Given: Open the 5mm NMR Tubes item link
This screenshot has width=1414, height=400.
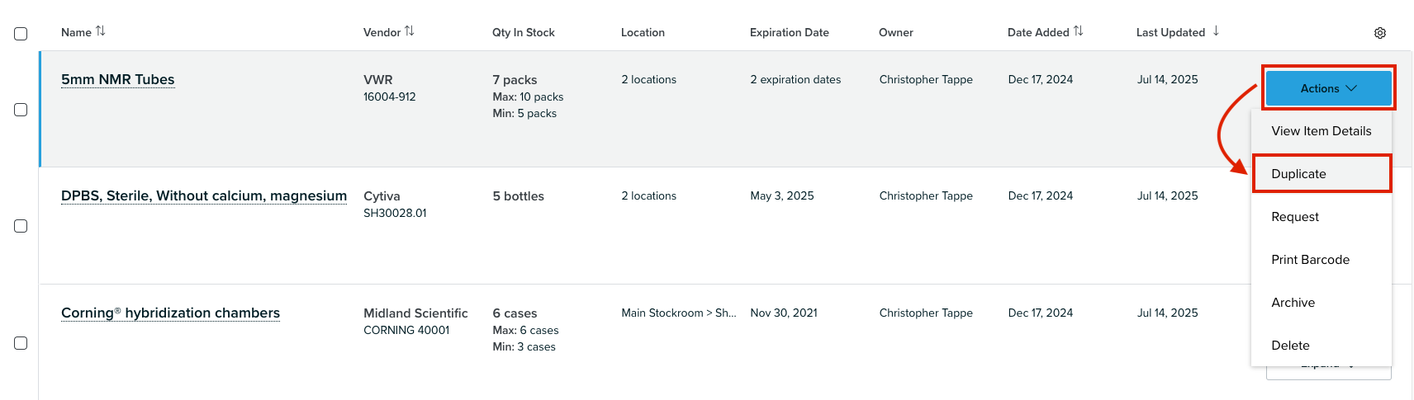Looking at the screenshot, I should (x=118, y=80).
